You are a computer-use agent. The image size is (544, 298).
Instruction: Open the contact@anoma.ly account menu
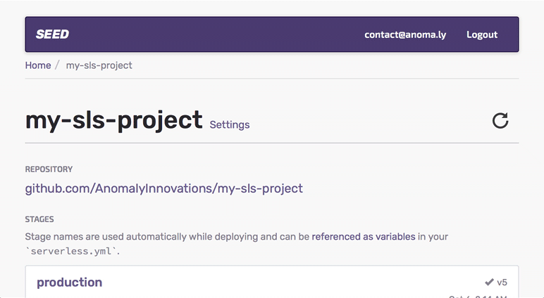[x=405, y=34]
